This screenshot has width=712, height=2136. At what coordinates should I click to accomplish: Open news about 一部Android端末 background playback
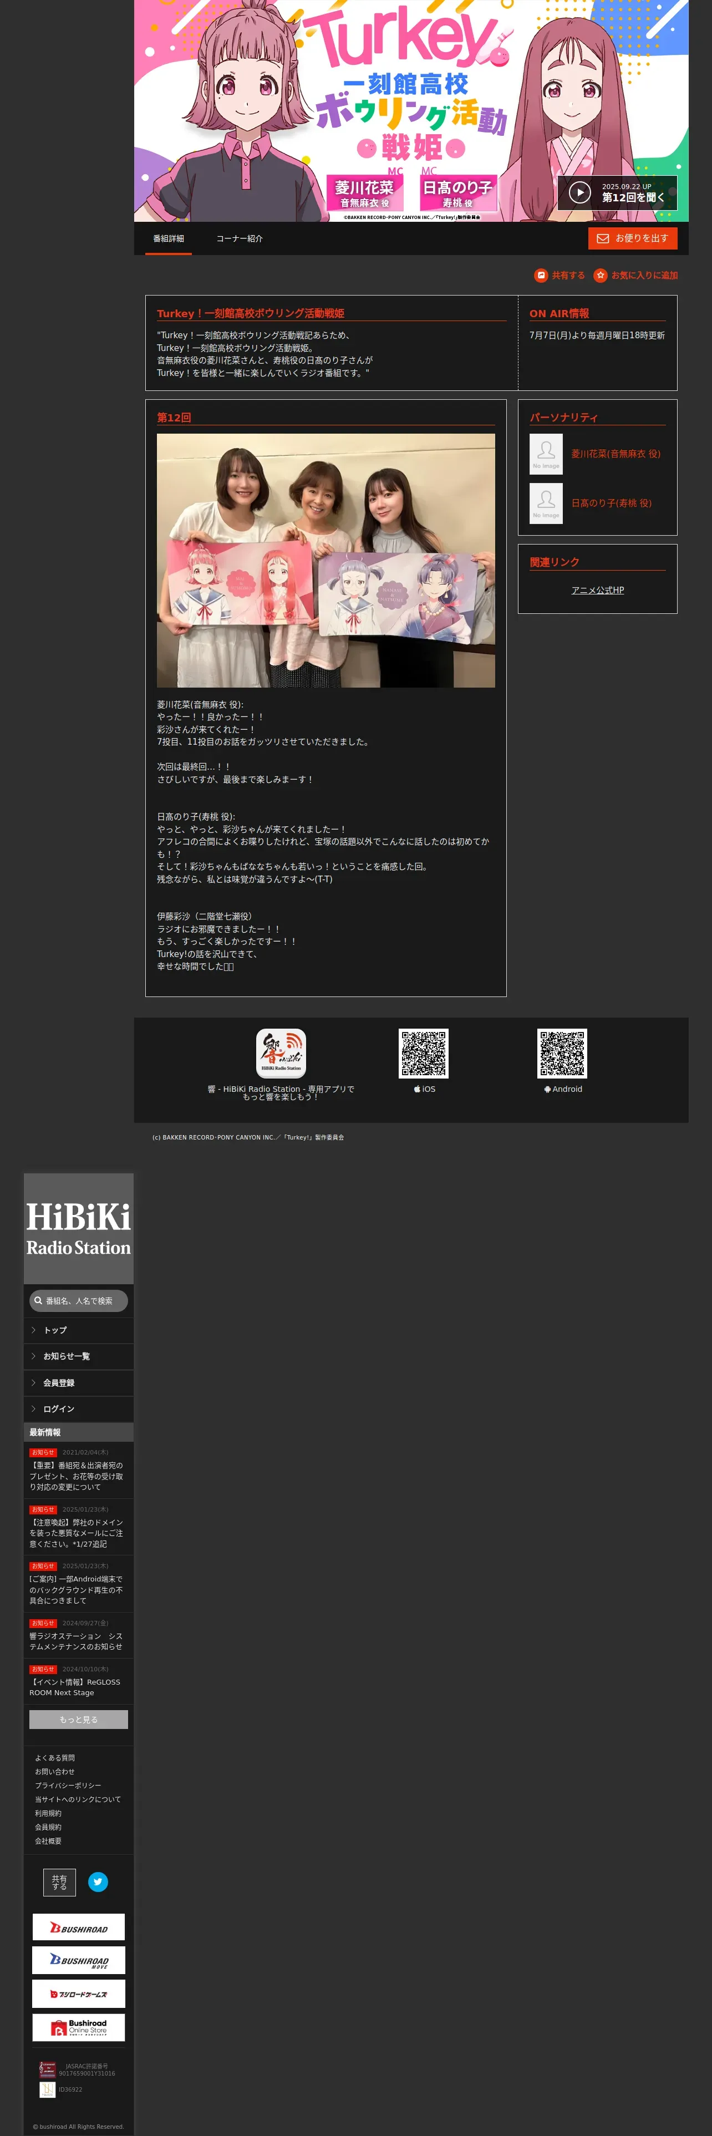click(x=77, y=1590)
